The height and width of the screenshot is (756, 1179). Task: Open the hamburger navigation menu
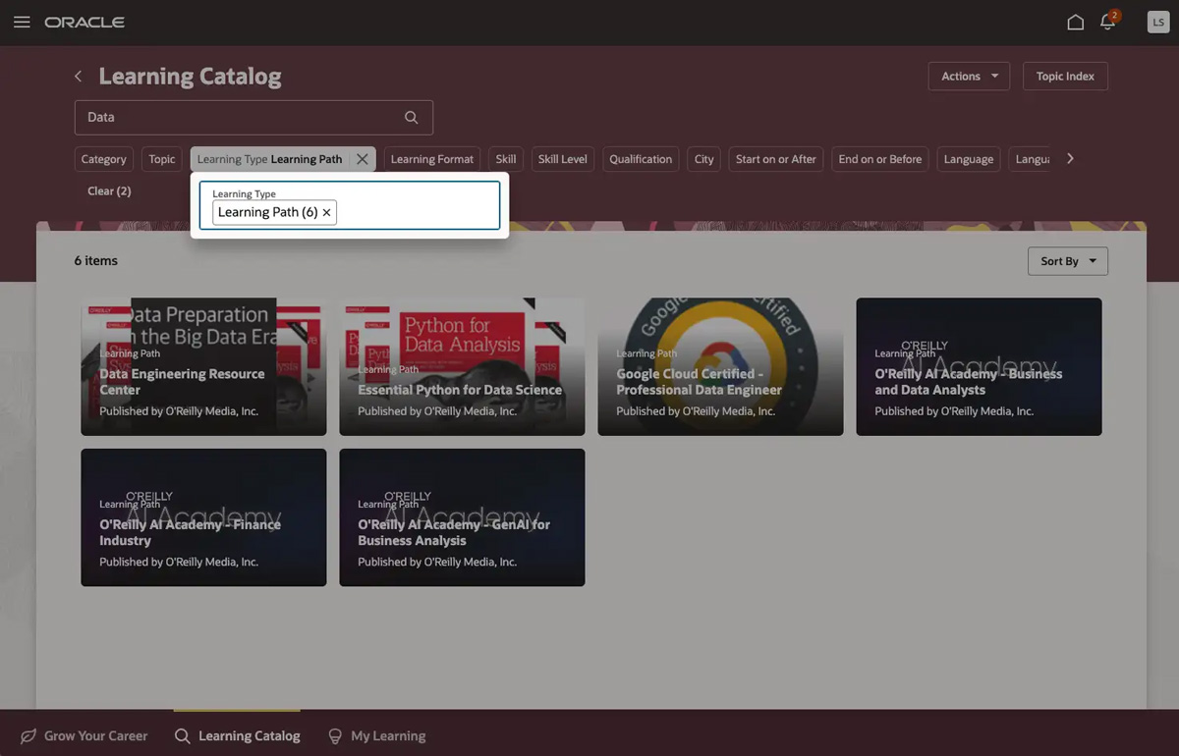click(22, 22)
